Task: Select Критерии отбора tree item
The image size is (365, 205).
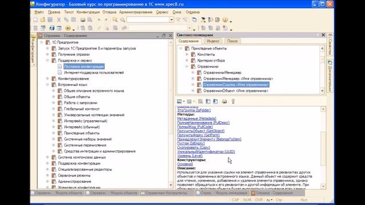Action: pos(211,60)
